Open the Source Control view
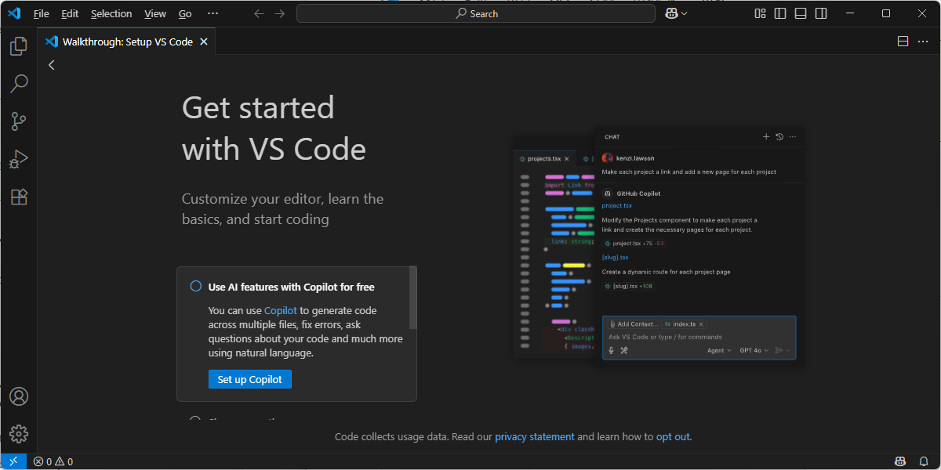 [19, 121]
